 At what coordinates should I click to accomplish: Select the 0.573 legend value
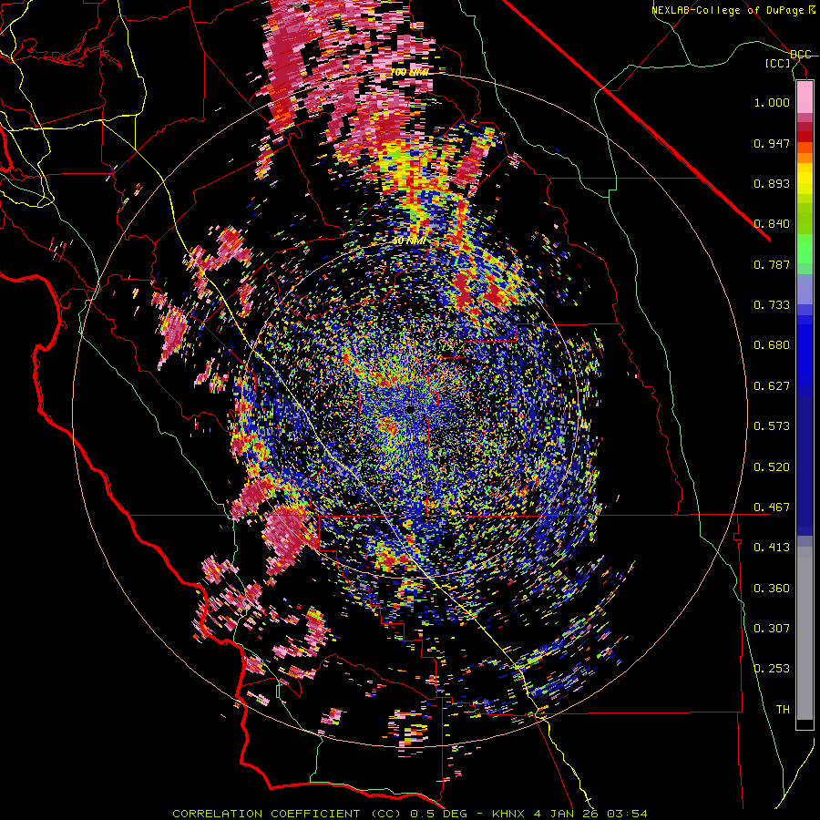coord(772,426)
